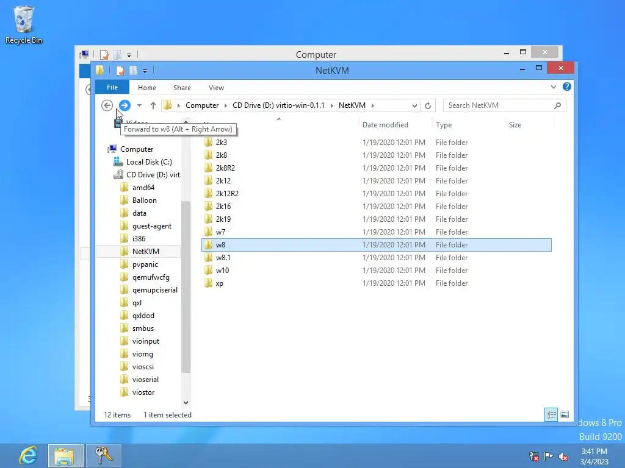The height and width of the screenshot is (468, 625).
Task: Switch to Large icons view button
Action: 565,414
